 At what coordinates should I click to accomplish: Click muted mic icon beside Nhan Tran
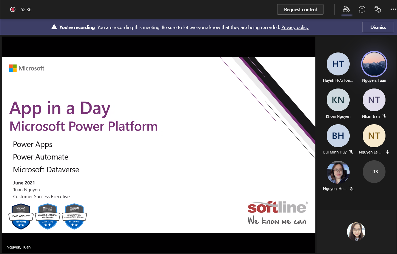coord(384,116)
